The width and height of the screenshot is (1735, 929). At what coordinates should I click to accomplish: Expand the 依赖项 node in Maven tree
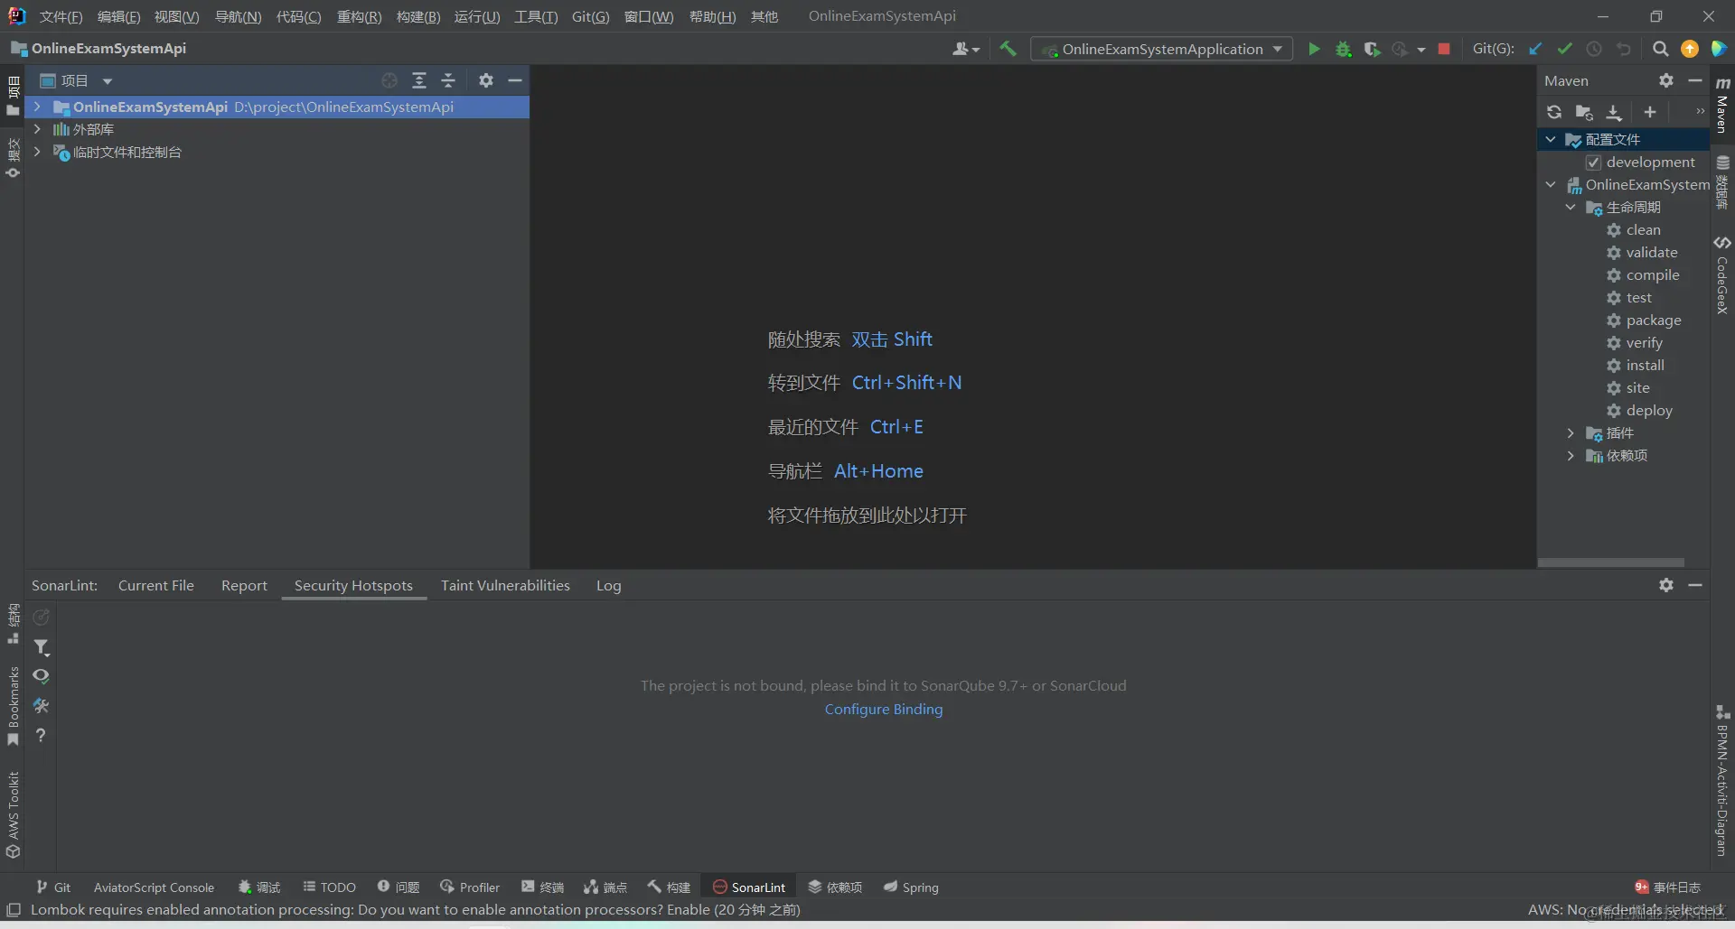(1571, 455)
